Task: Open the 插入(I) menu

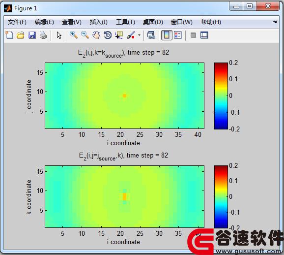Action: (x=99, y=22)
